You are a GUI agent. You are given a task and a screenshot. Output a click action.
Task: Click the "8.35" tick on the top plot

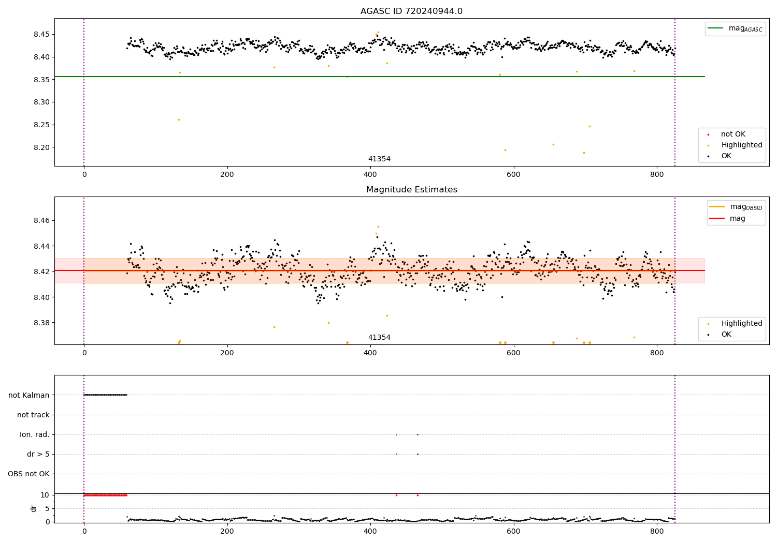[42, 80]
